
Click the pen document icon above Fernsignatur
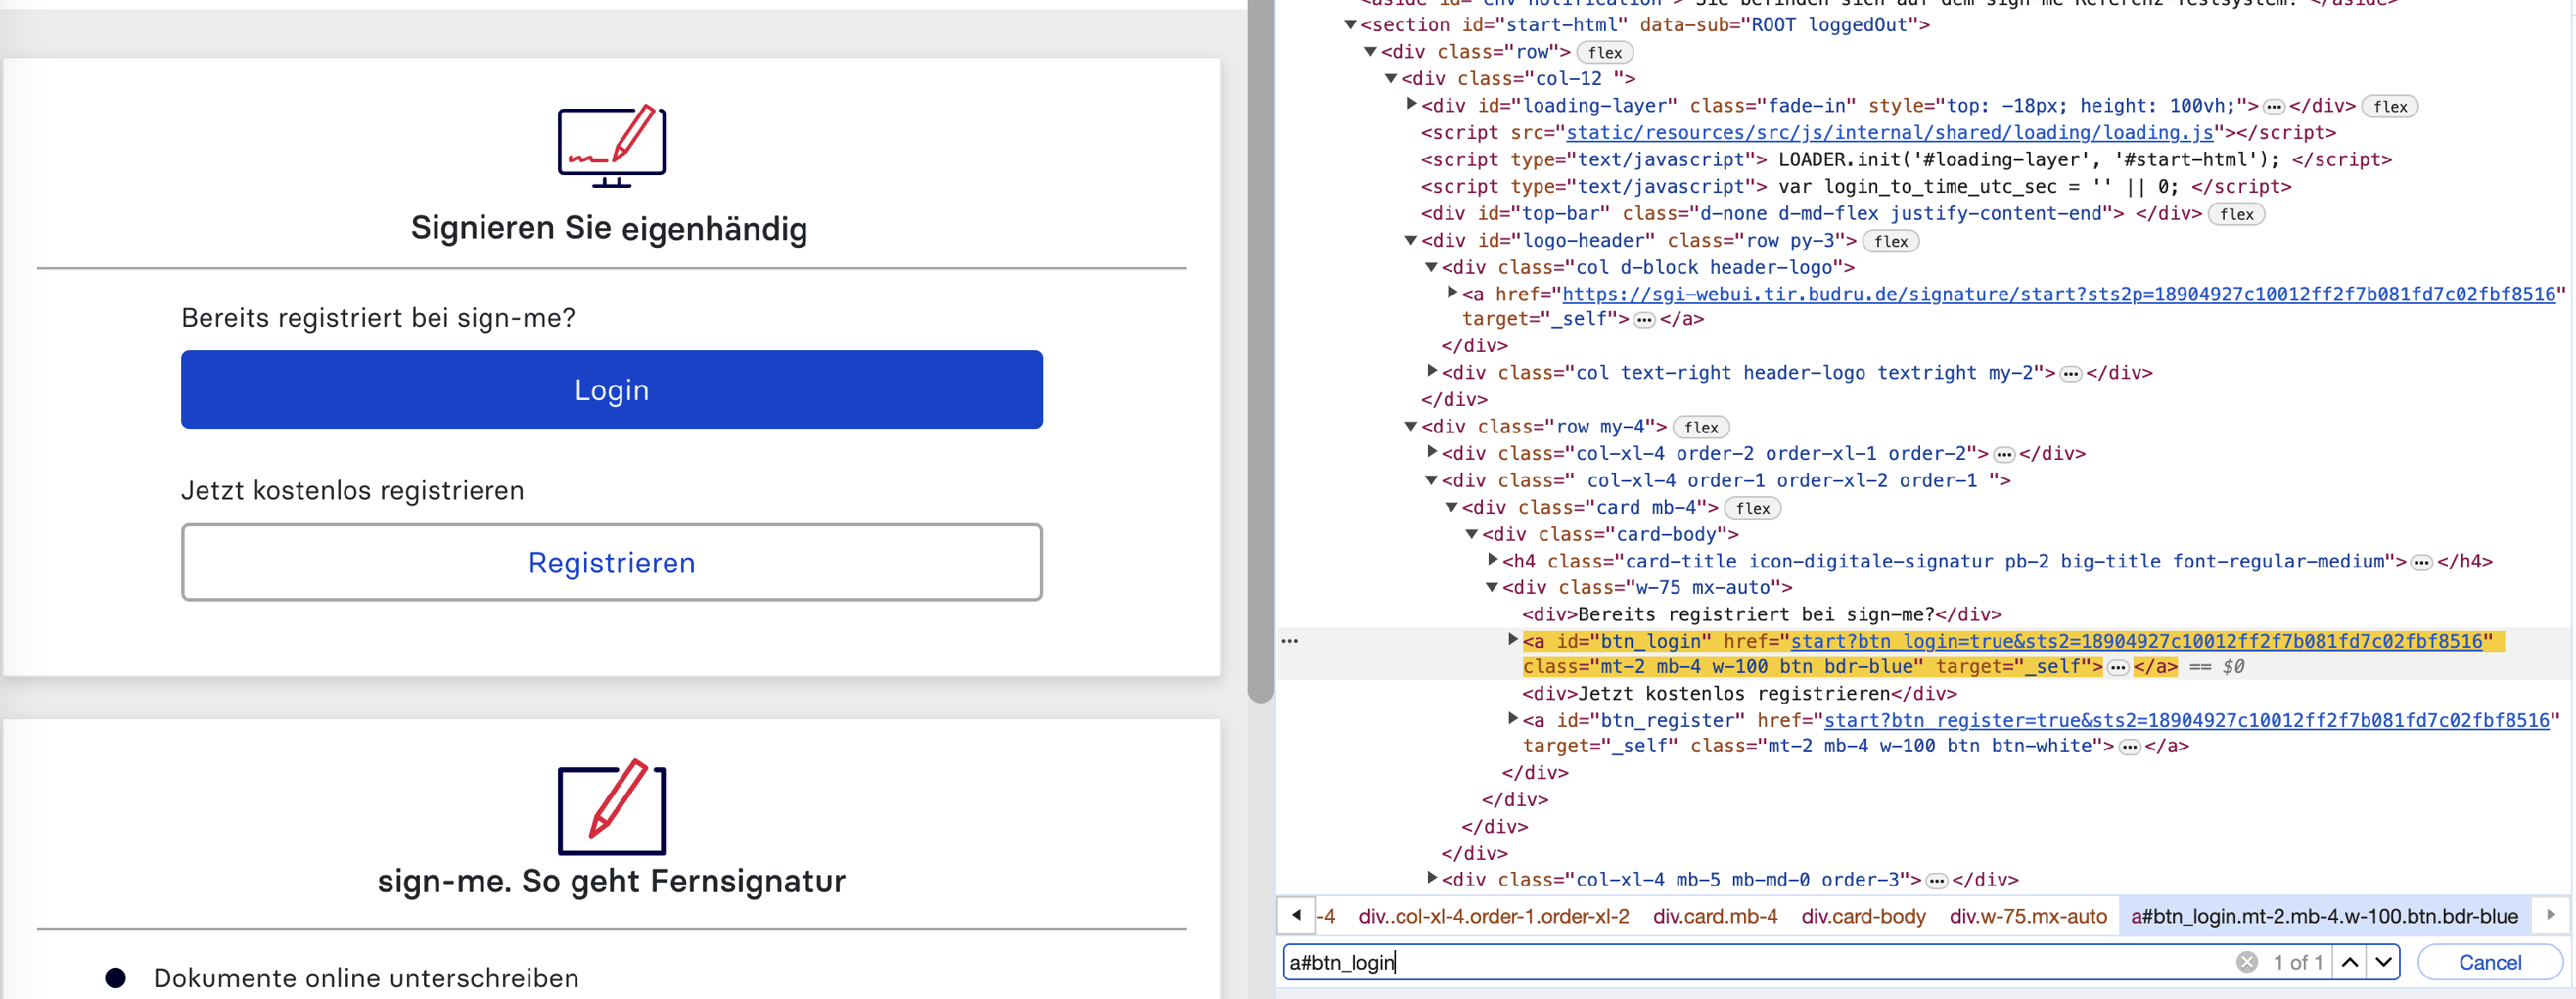point(611,807)
